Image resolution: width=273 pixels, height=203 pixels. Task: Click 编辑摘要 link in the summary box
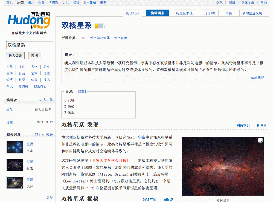tap(257, 78)
